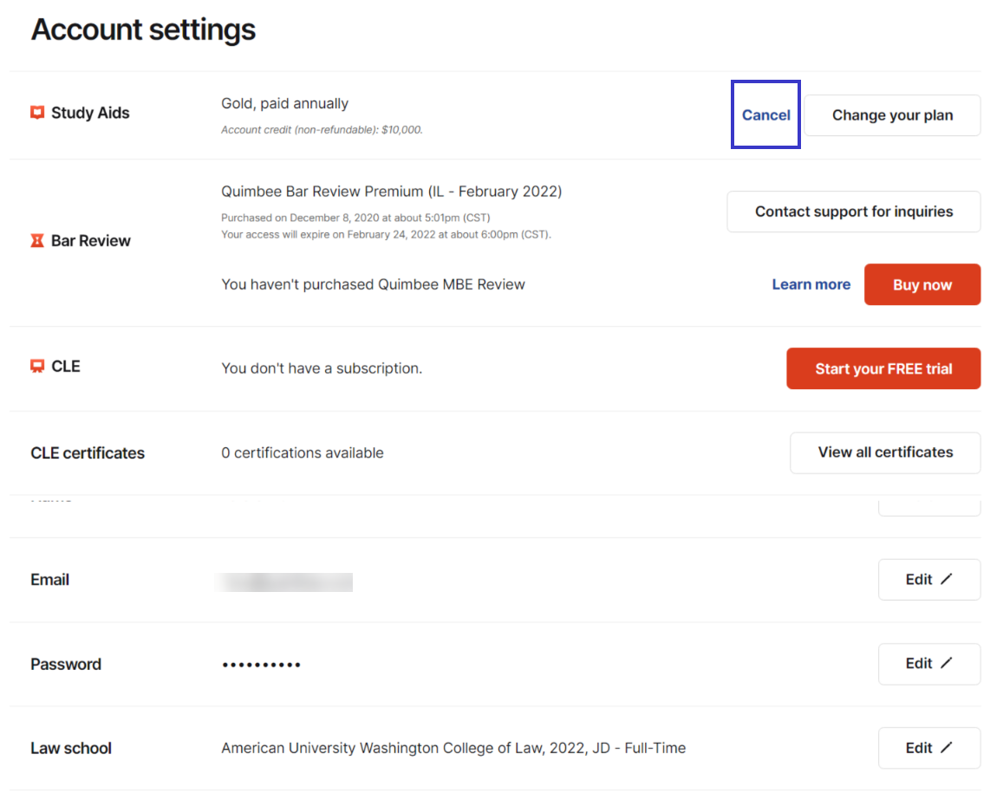Select the CLE section label
This screenshot has height=800, width=990.
point(66,367)
